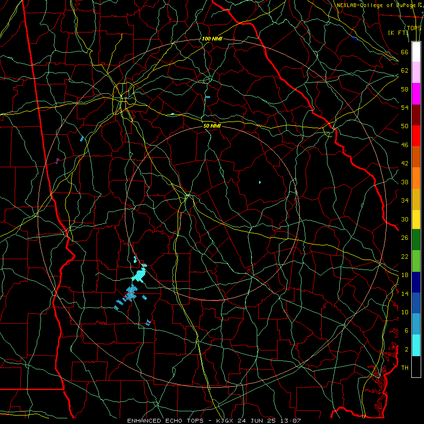Click the 58 legend value

pyautogui.click(x=405, y=89)
